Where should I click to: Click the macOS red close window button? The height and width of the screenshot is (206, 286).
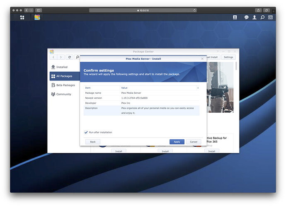click(x=14, y=10)
